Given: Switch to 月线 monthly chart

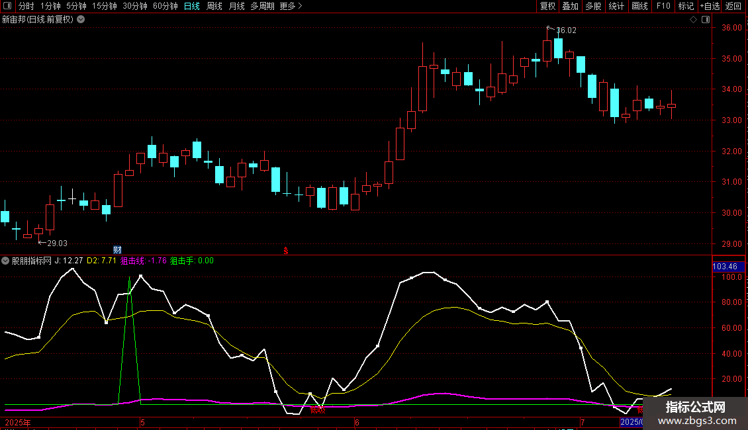Looking at the screenshot, I should 236,6.
